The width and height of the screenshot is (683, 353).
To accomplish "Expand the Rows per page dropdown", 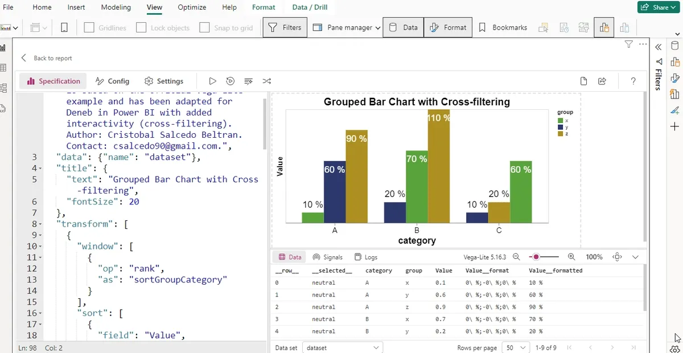I will 516,347.
